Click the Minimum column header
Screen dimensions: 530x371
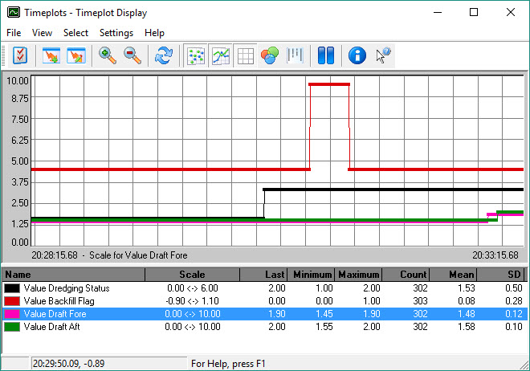(311, 275)
